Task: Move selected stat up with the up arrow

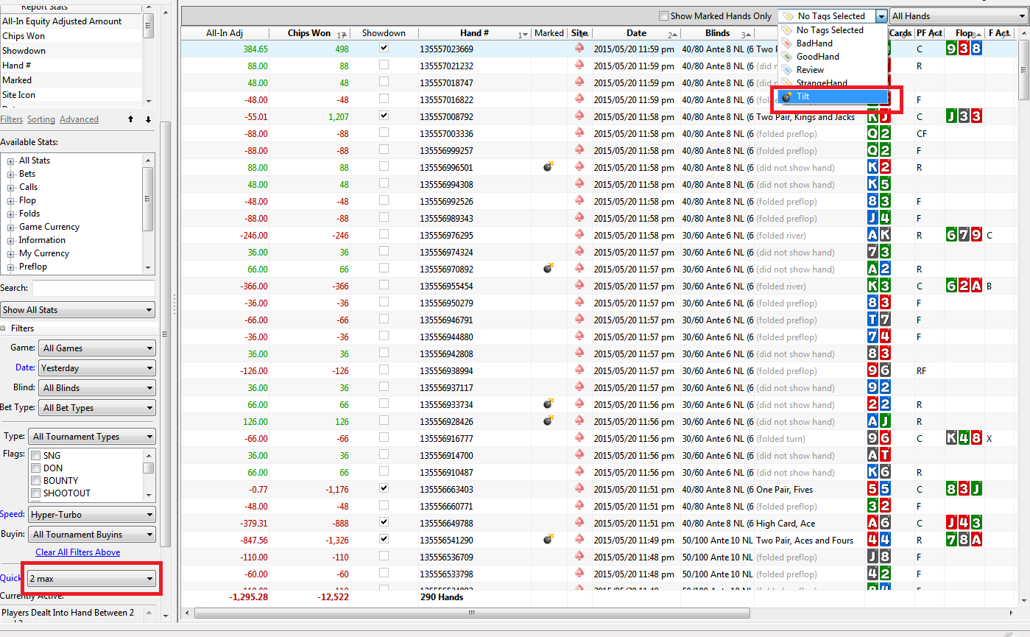Action: point(130,119)
